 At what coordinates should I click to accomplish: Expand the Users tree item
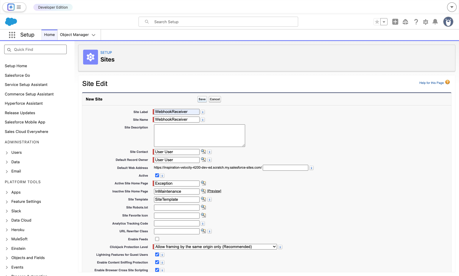7,153
